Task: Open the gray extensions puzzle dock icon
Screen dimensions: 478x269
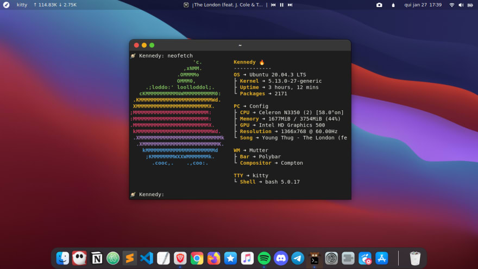Action: (348, 258)
